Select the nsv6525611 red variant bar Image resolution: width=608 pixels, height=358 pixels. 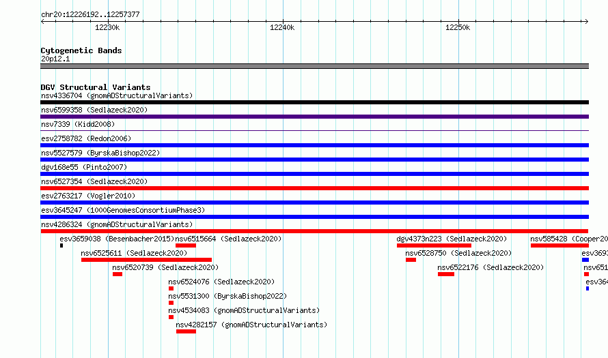147,260
